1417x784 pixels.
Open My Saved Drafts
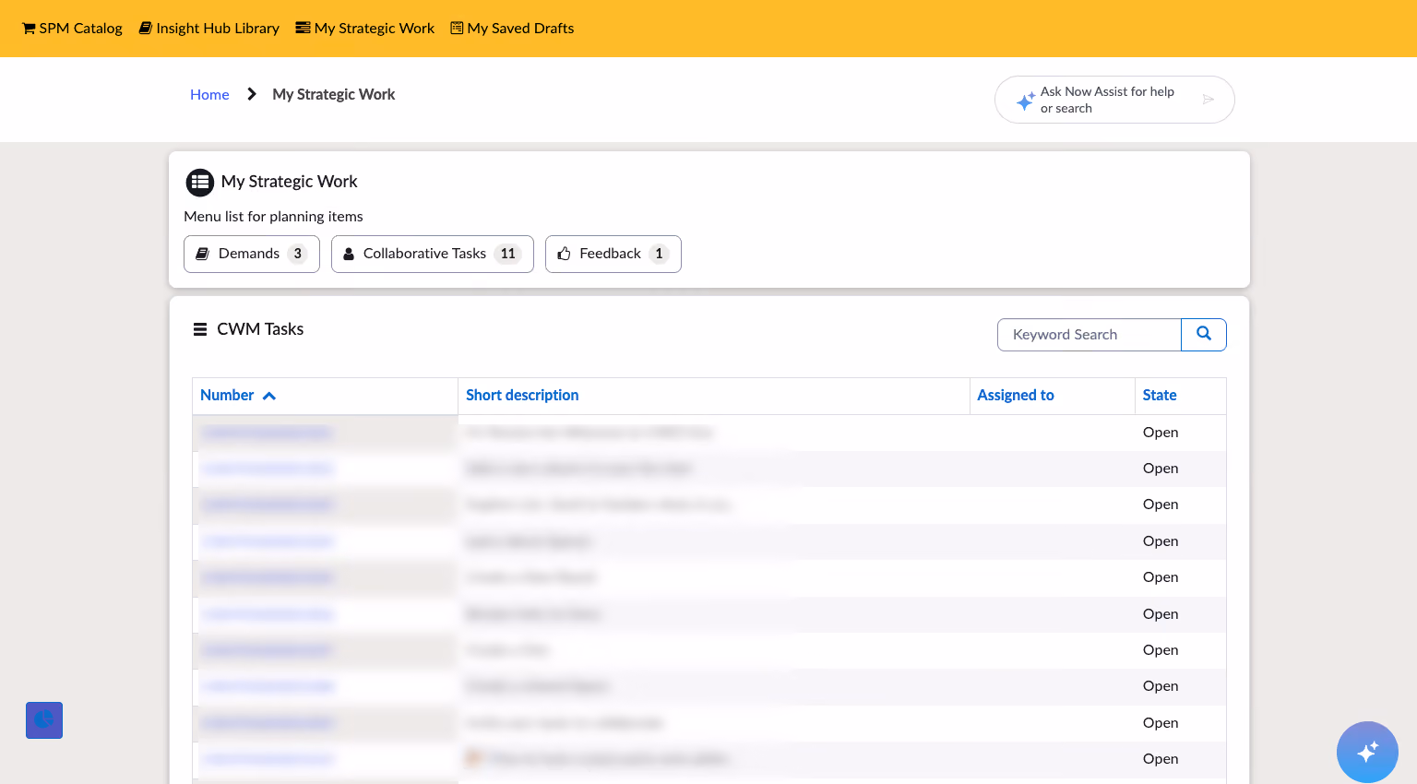512,29
